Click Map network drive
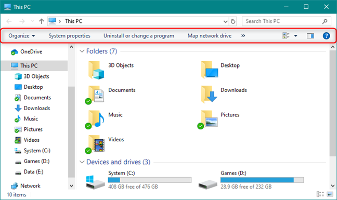The height and width of the screenshot is (200, 337). coord(210,36)
